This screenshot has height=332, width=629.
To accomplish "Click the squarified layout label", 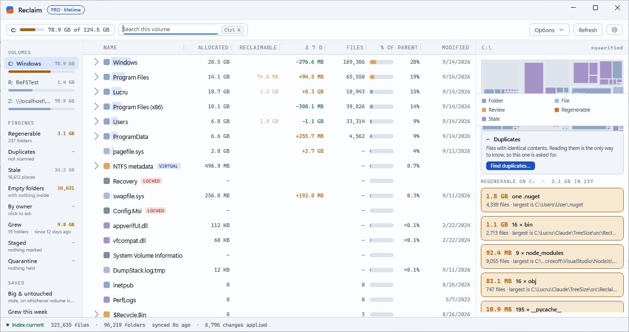I will point(607,47).
